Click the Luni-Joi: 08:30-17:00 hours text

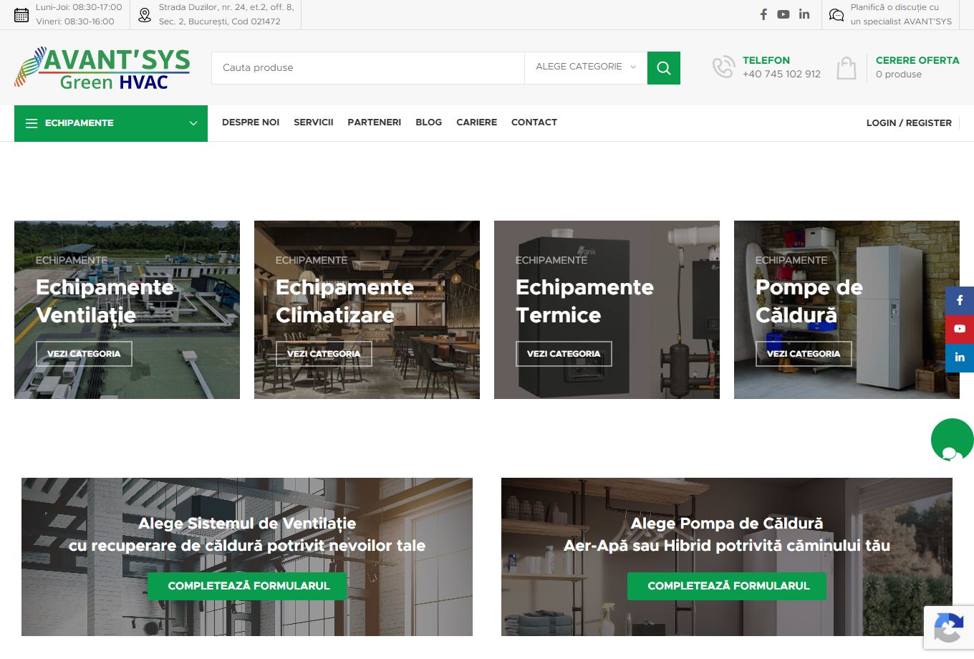[79, 7]
